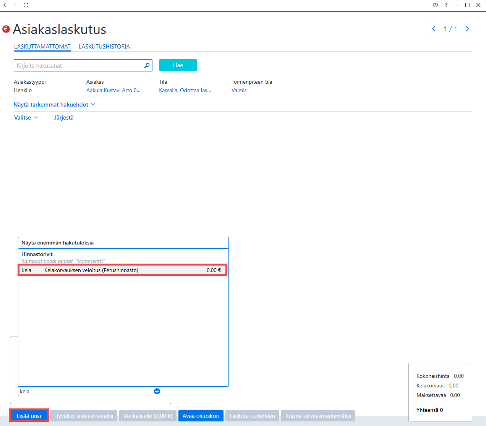The width and height of the screenshot is (486, 426).
Task: Click the red euro icon beside Asiakaslaskutus
Action: (6, 29)
